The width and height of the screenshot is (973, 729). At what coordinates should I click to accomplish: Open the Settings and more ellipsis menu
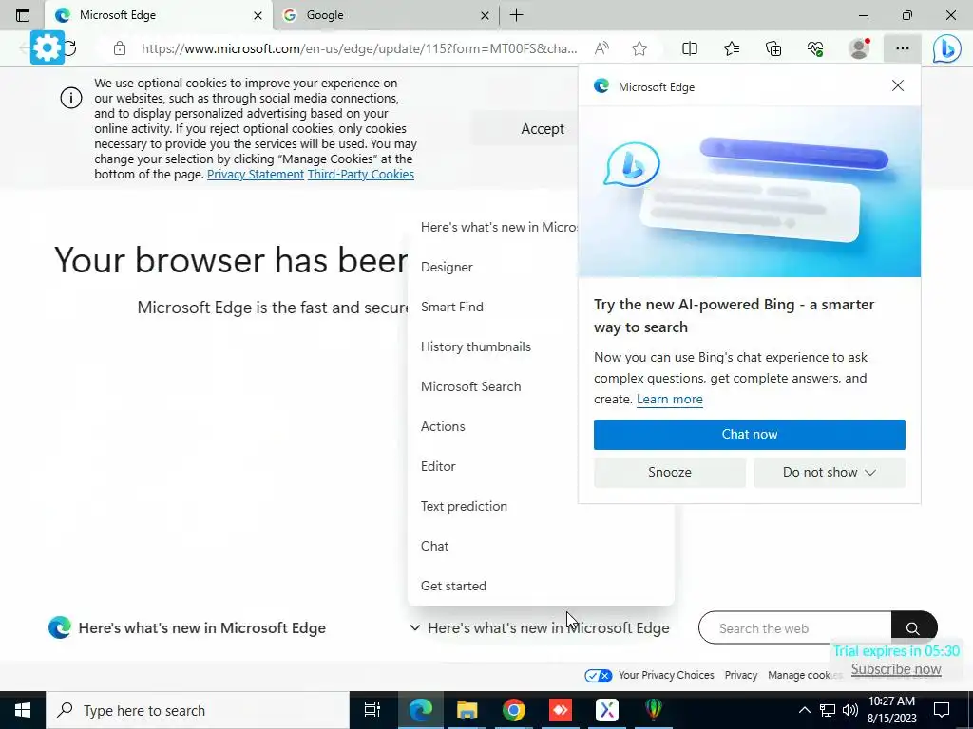coord(903,48)
